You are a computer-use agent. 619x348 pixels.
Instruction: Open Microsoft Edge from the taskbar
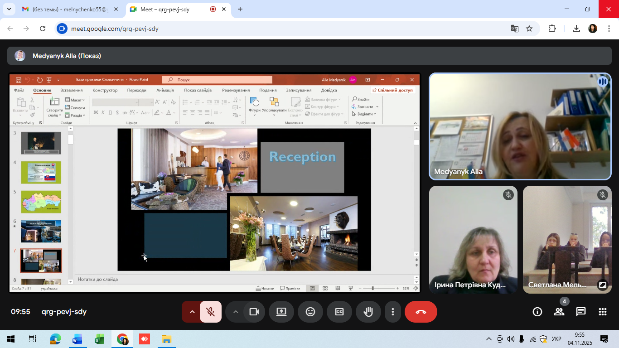pyautogui.click(x=55, y=339)
